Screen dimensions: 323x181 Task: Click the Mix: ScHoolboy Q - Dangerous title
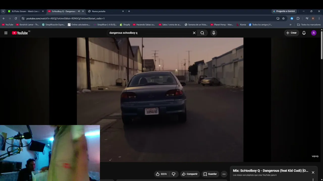tap(271, 171)
